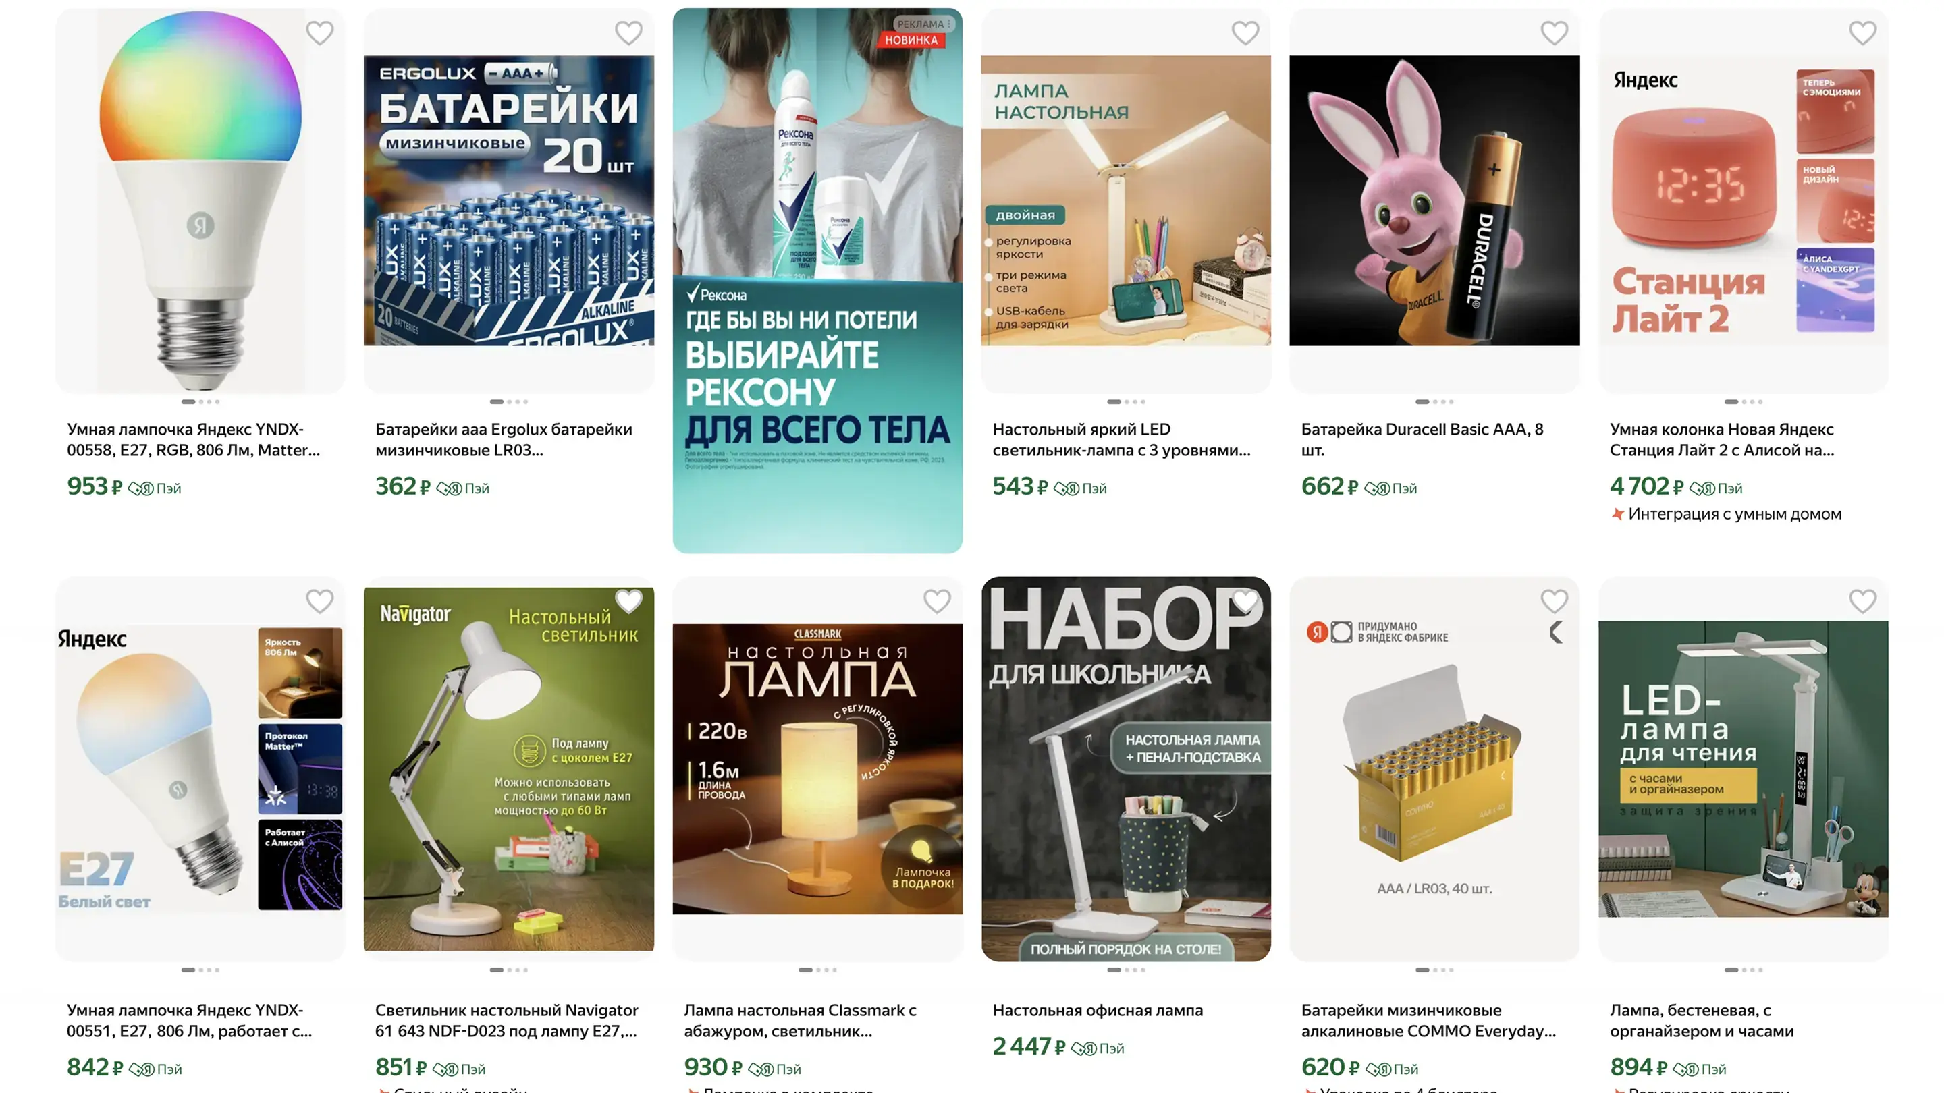The height and width of the screenshot is (1093, 1944).
Task: Click Интеграция с умным домом label
Action: click(1734, 513)
